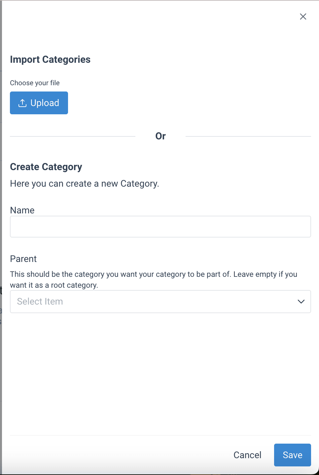
Task: Click the Or divider text
Action: click(x=160, y=136)
